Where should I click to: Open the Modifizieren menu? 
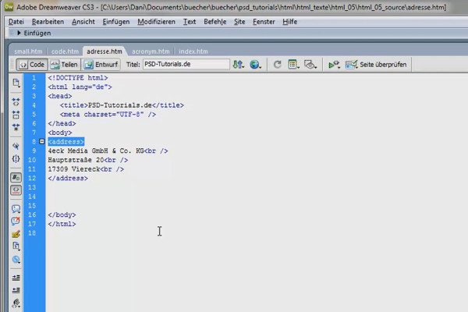pyautogui.click(x=157, y=22)
